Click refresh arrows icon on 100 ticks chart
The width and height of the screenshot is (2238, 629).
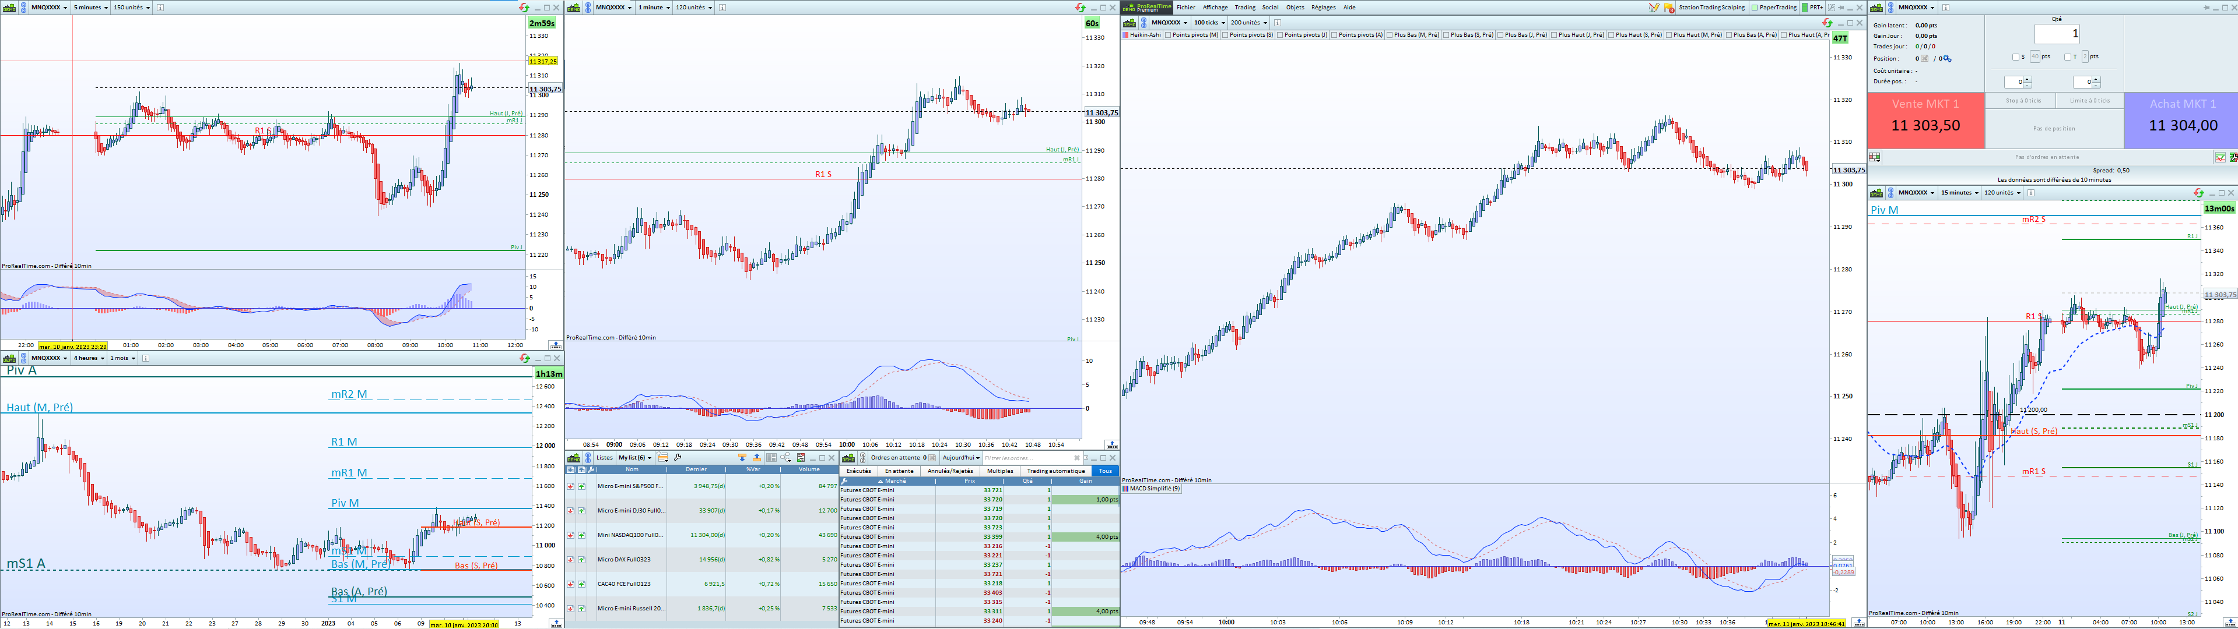click(x=1827, y=23)
